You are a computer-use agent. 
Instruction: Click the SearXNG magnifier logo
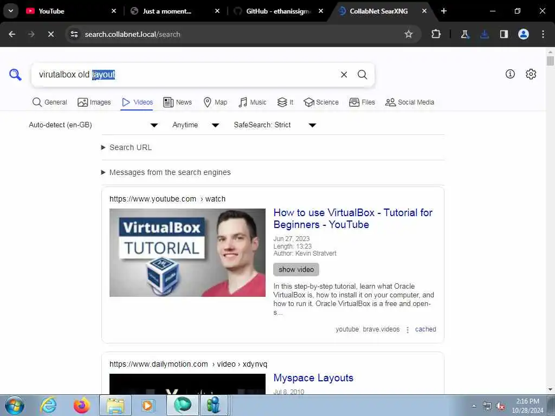point(15,75)
